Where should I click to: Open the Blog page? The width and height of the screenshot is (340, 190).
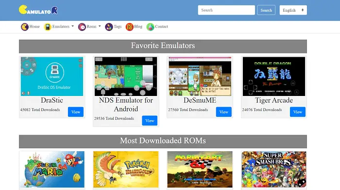point(138,26)
